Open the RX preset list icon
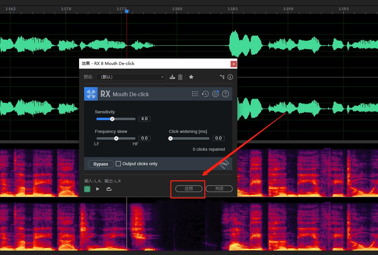Screen dimensions: 378x255 pyautogui.click(x=195, y=94)
